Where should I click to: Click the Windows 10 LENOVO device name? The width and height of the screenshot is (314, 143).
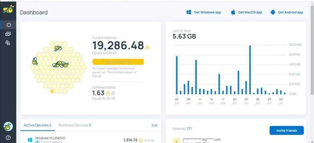point(50,138)
